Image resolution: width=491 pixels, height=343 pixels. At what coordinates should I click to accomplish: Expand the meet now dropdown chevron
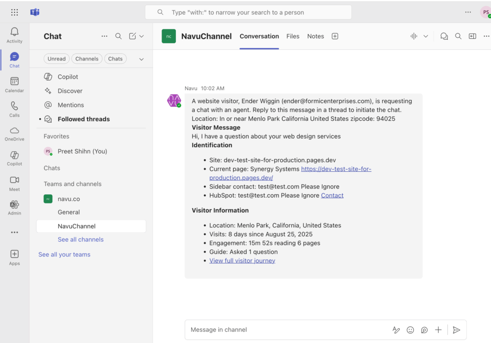tap(425, 36)
